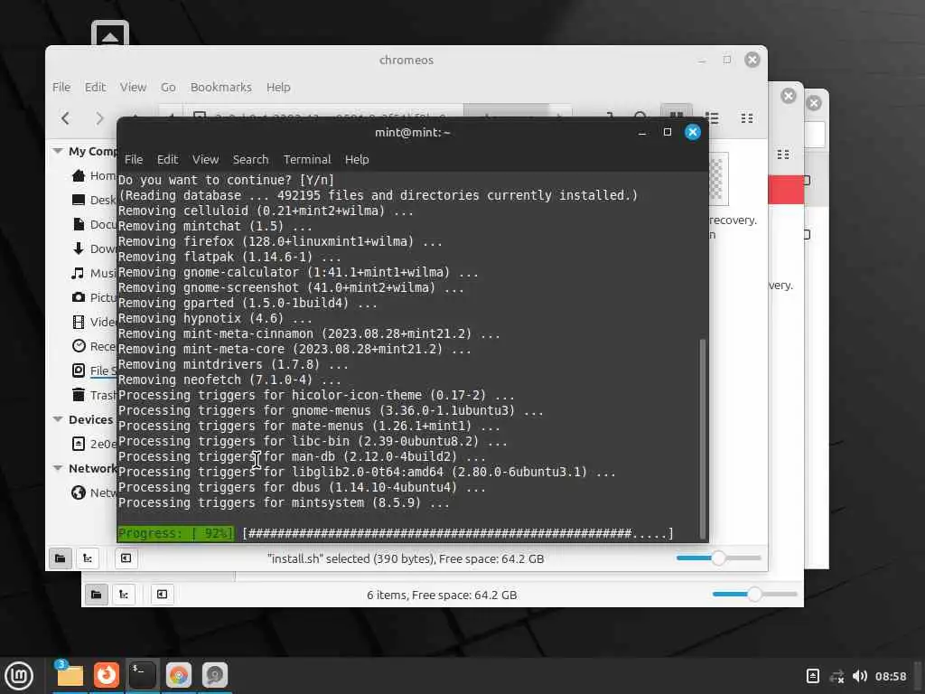
Task: Open the Home sidebar folder icon
Action: click(x=79, y=175)
